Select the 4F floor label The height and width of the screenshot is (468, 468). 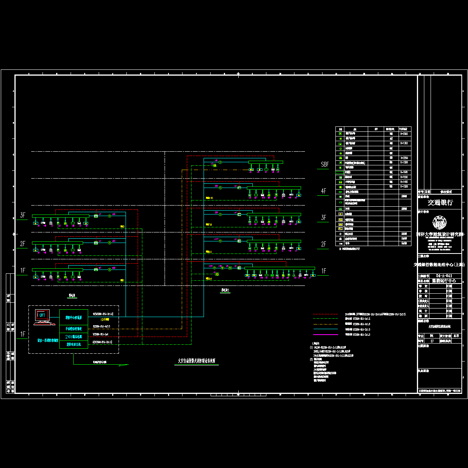click(324, 191)
